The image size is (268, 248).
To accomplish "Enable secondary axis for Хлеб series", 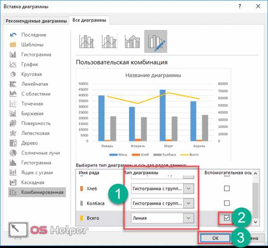I will click(226, 189).
